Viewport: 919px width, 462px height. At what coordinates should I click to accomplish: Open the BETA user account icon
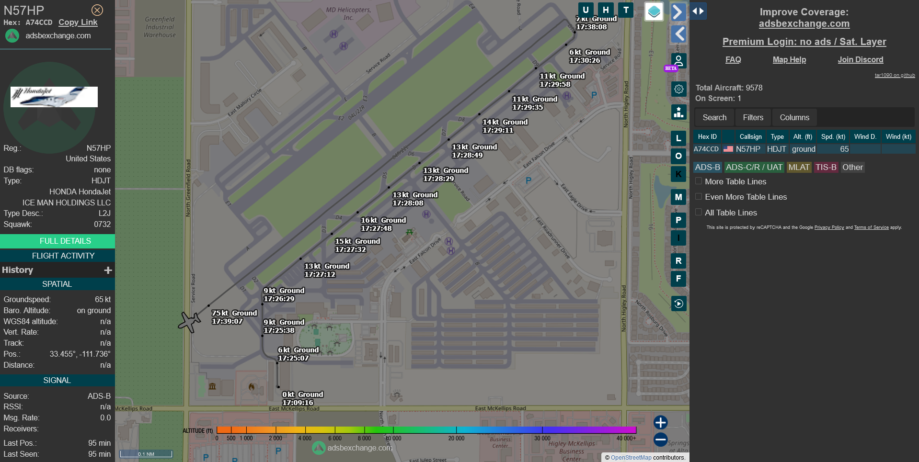click(x=678, y=61)
